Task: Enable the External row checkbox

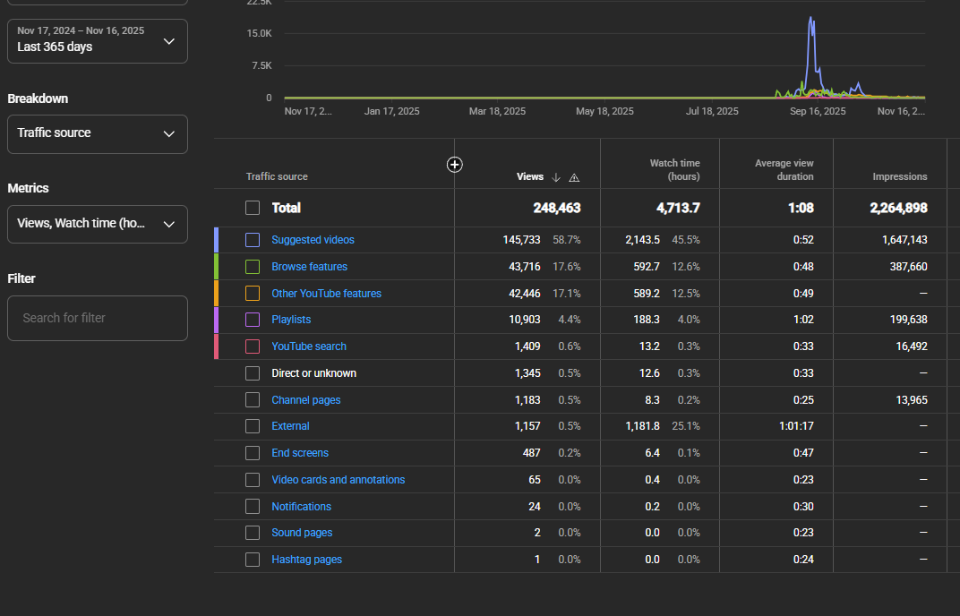Action: click(x=253, y=426)
